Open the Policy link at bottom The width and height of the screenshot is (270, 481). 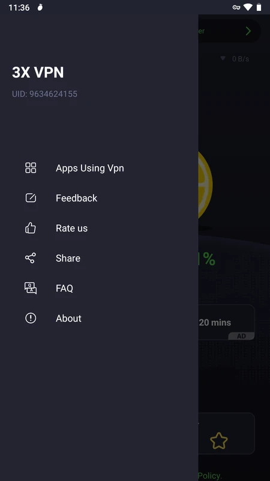[x=209, y=476]
